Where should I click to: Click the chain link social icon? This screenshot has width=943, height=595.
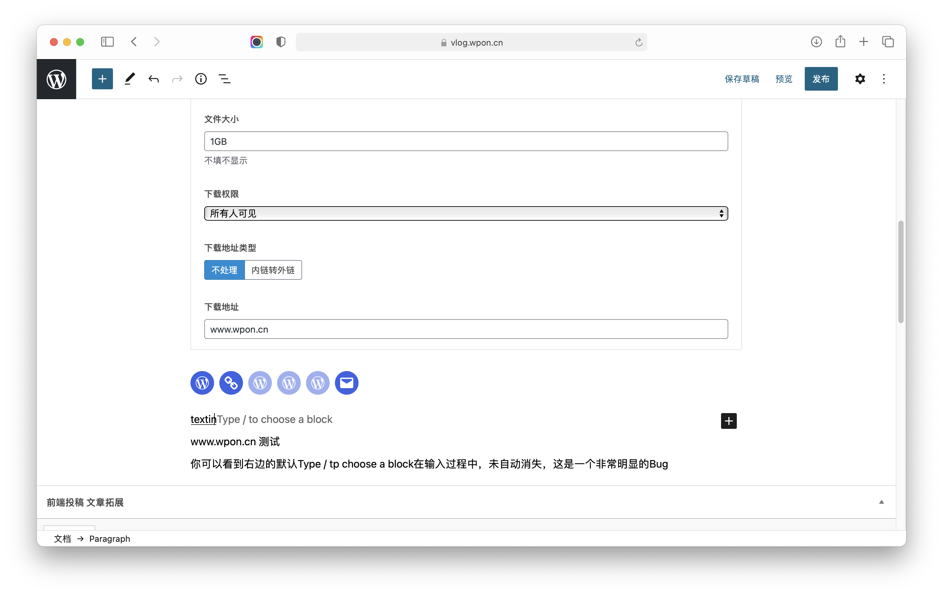pos(231,383)
